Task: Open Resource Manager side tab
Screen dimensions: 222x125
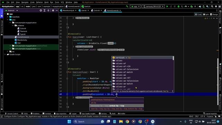Action: click(2, 28)
